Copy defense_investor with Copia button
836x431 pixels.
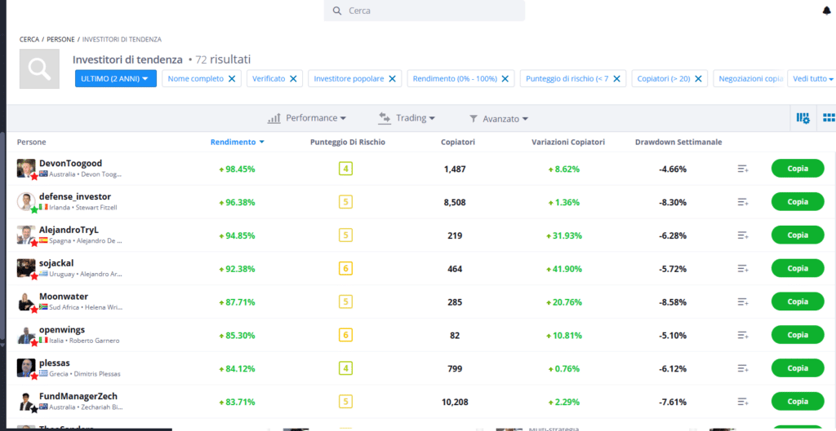click(x=798, y=202)
